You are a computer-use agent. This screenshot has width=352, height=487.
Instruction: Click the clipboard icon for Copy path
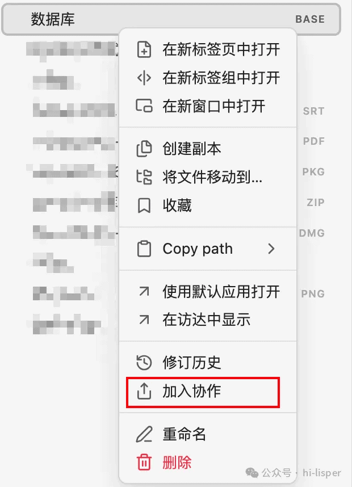click(x=144, y=249)
